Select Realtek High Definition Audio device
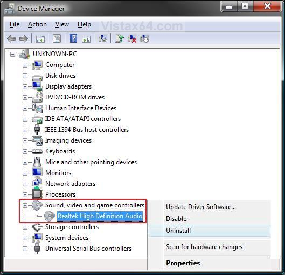285x275 pixels. coord(100,216)
